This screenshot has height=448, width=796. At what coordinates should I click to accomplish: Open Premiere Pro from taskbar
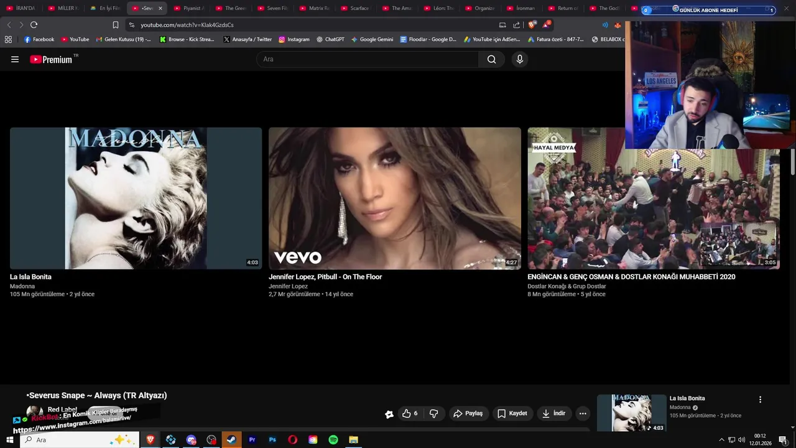252,440
